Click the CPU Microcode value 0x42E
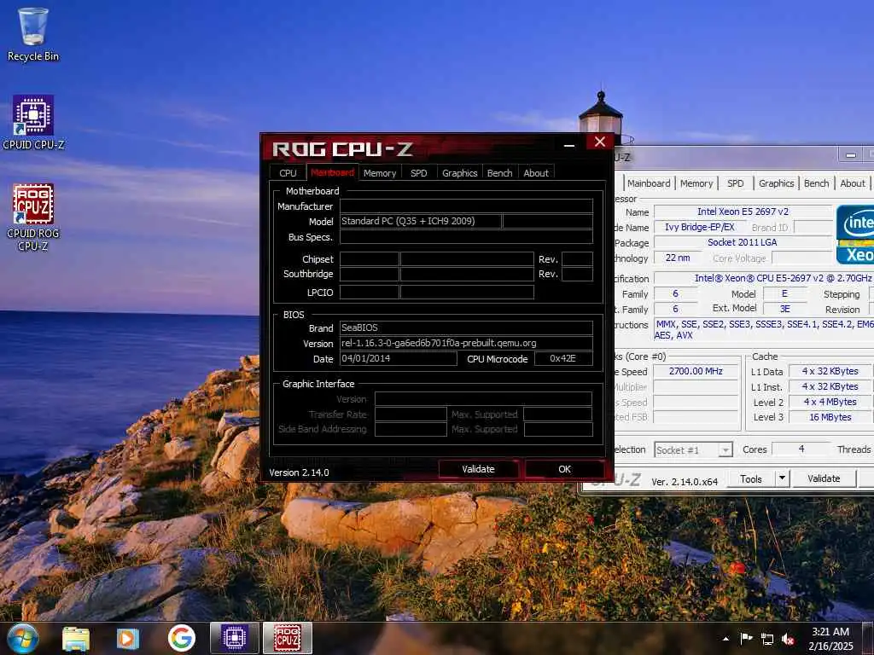This screenshot has width=874, height=655. 563,359
